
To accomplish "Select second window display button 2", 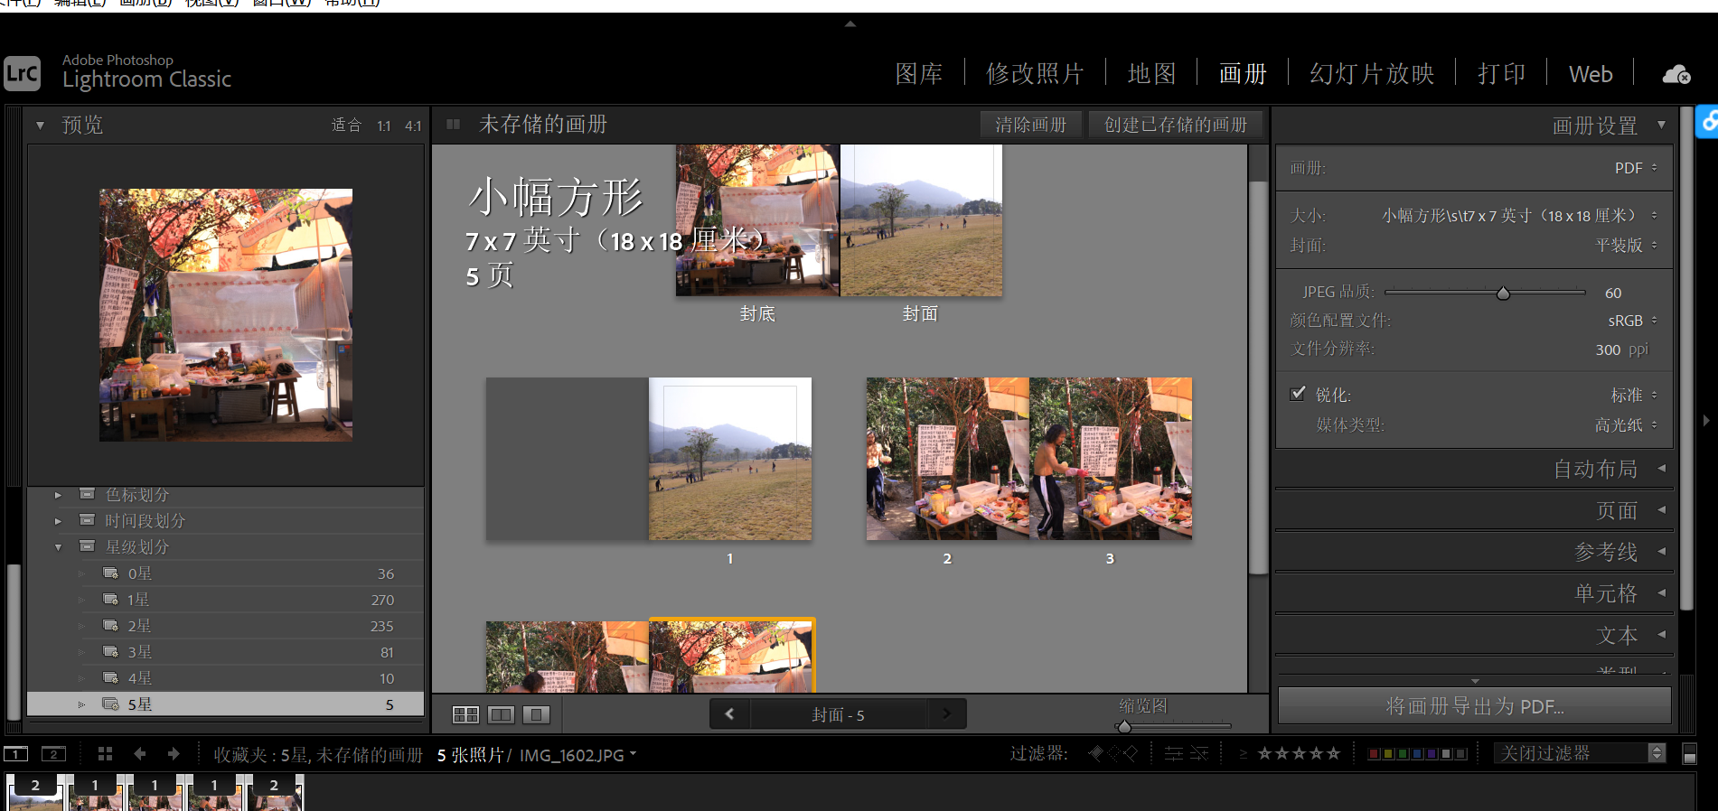I will tap(53, 754).
